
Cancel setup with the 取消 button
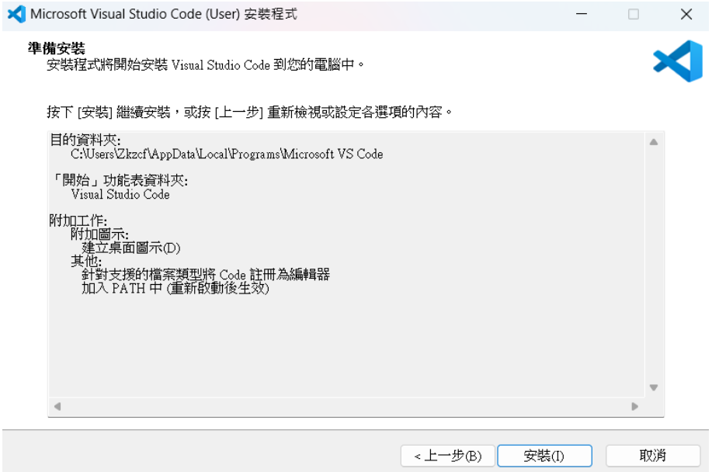[652, 456]
